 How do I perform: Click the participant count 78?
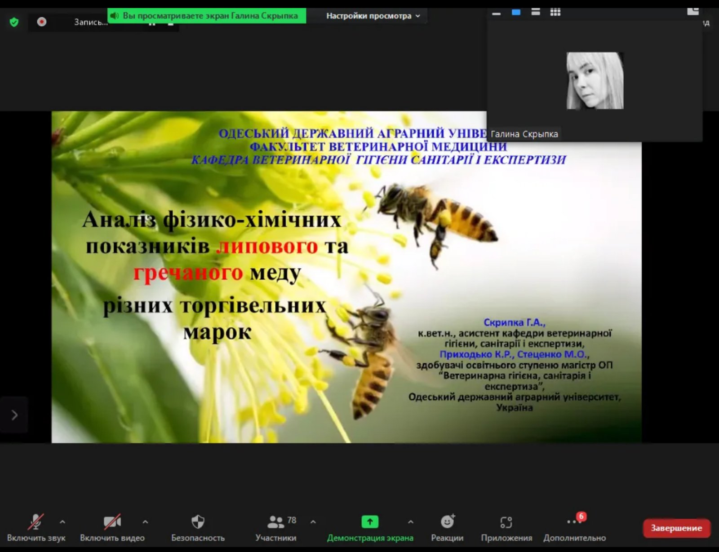click(x=292, y=520)
